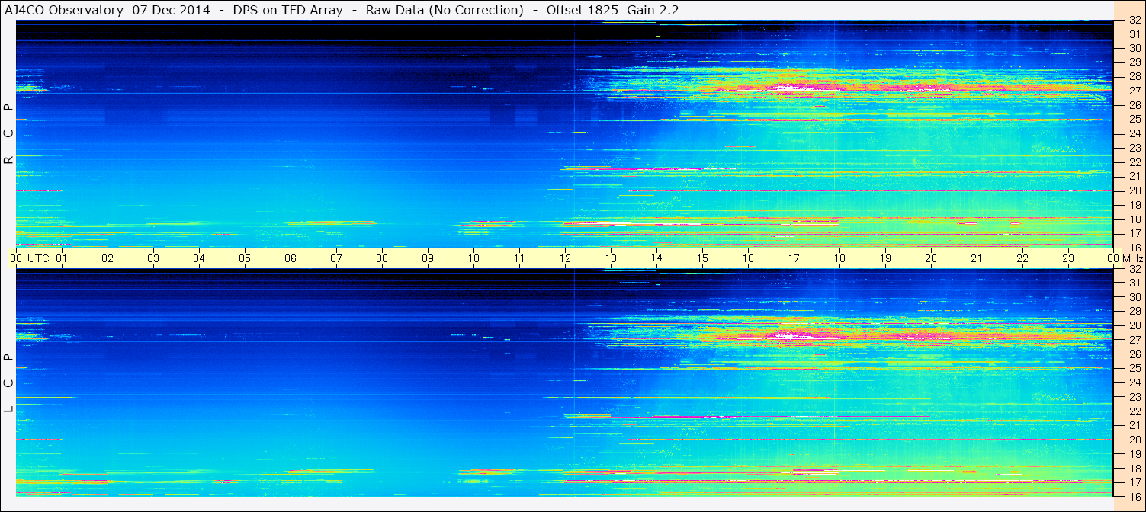The height and width of the screenshot is (512, 1146).
Task: Click the 01 hour marker beside UTC label
Action: (x=62, y=258)
